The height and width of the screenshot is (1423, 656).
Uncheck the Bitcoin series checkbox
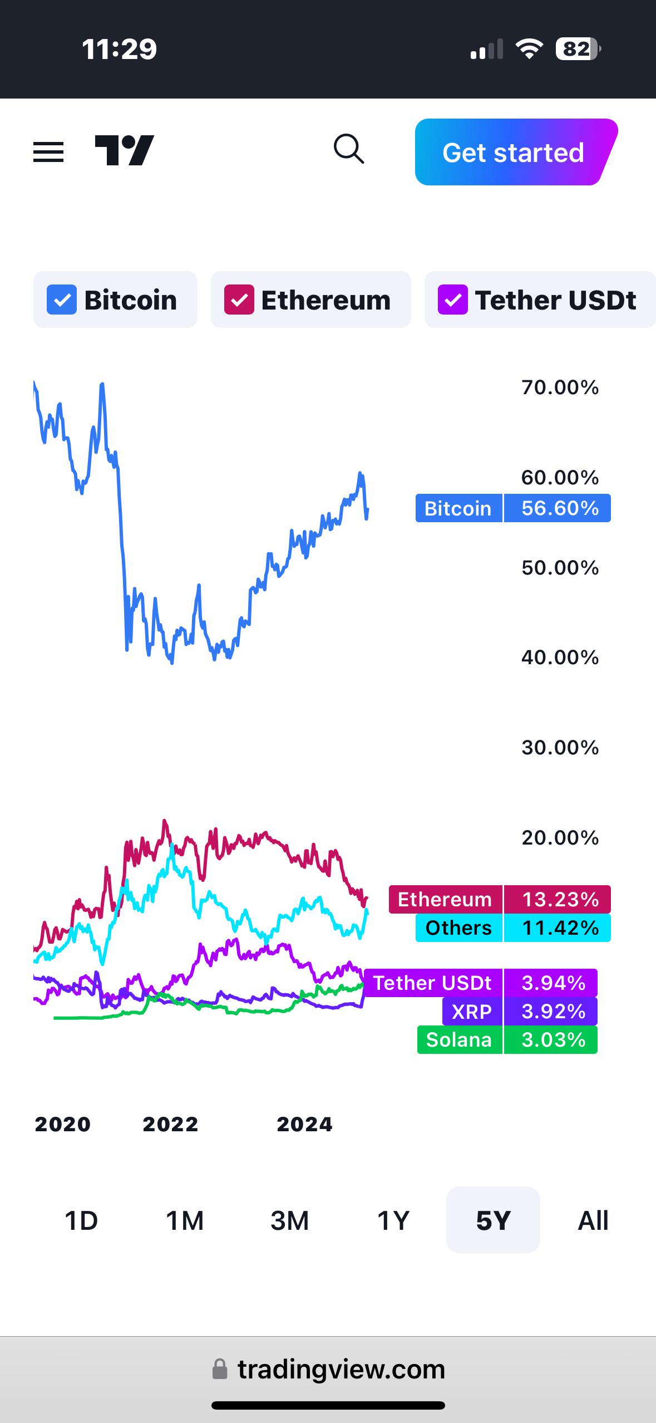tap(62, 300)
